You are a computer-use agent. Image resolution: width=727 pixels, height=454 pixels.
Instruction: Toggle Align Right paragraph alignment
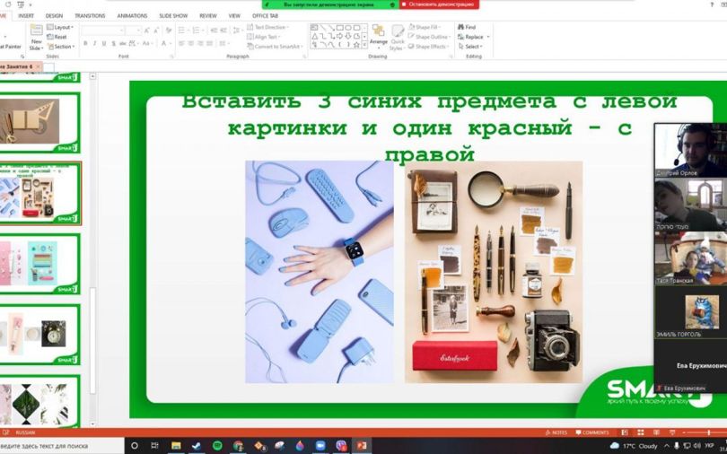coord(200,44)
